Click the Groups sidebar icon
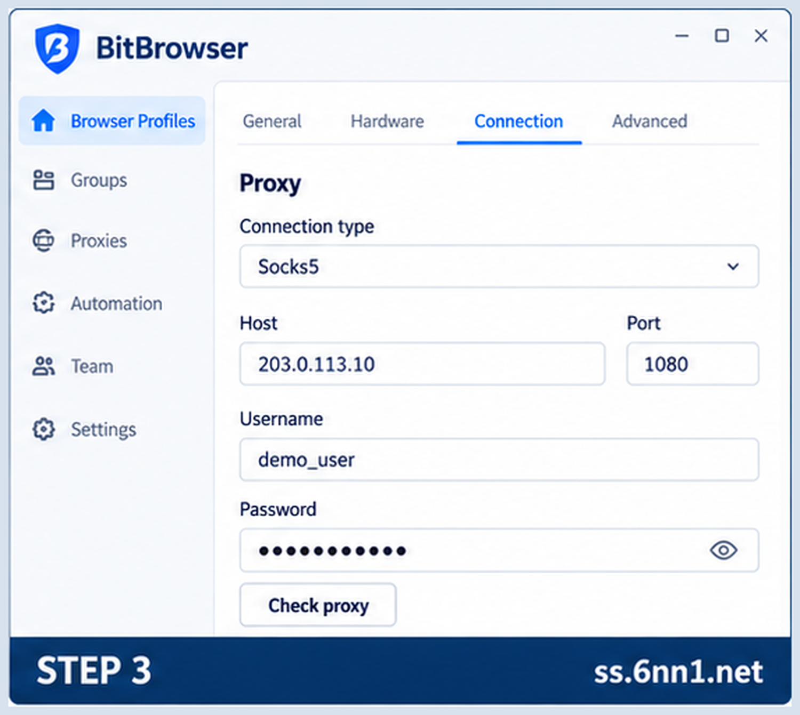 click(43, 180)
